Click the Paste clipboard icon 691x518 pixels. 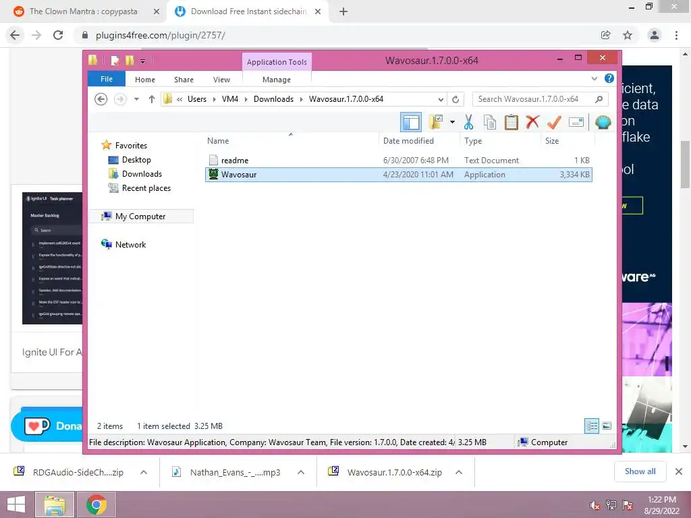pos(512,122)
